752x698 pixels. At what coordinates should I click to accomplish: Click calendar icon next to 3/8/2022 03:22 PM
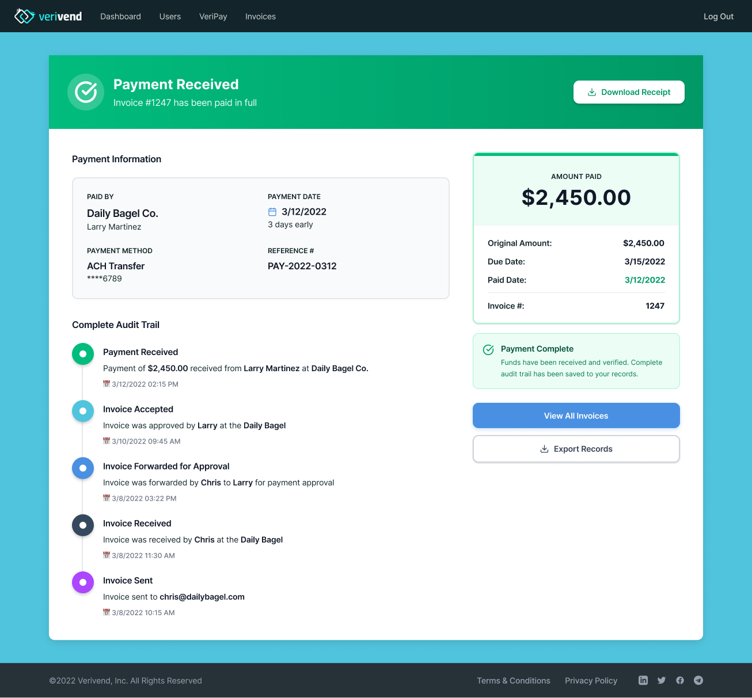click(107, 498)
